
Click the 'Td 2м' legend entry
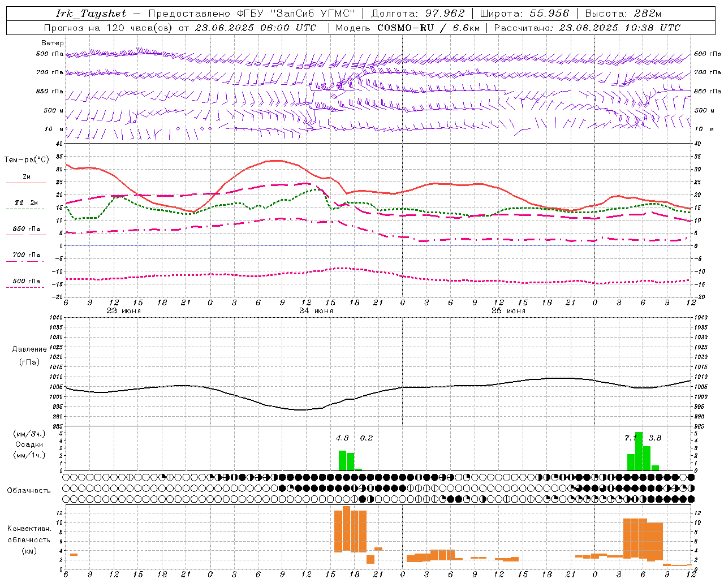[x=26, y=202]
